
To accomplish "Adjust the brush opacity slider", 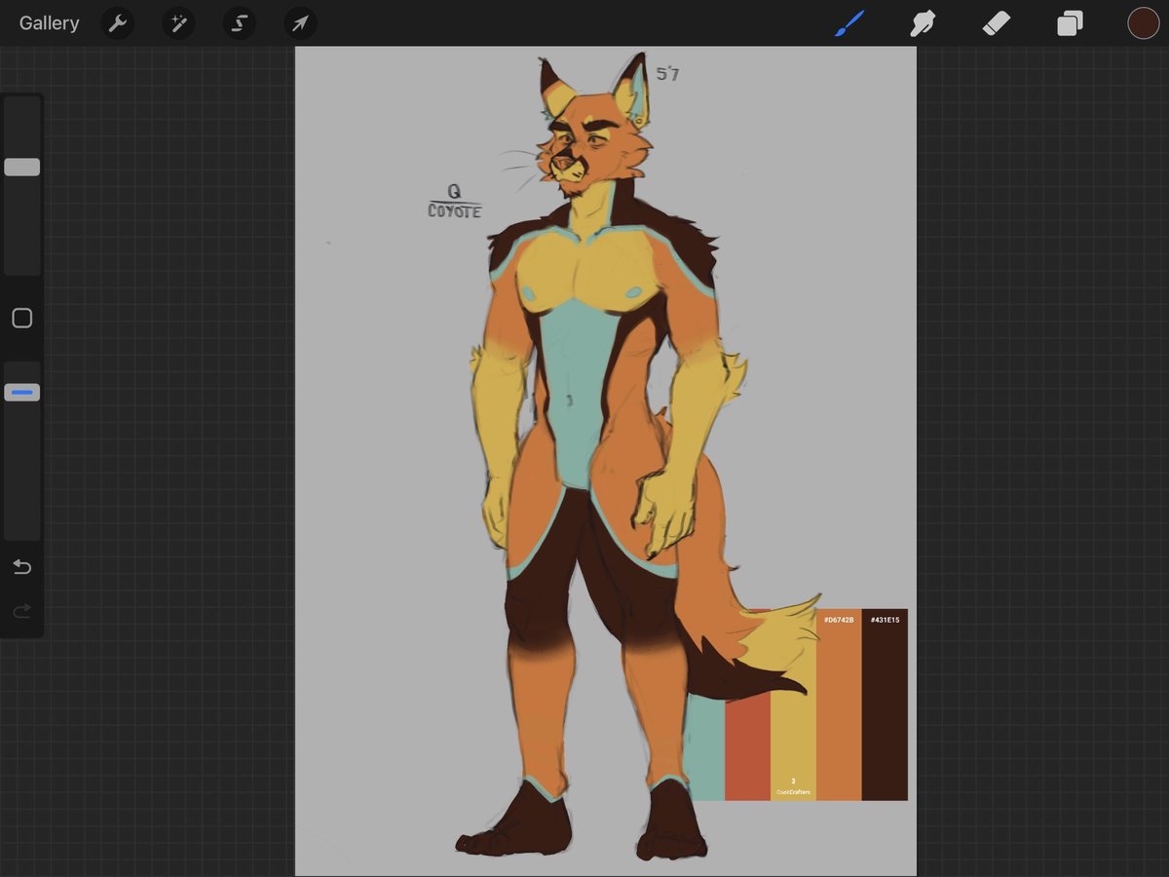I will tap(21, 391).
